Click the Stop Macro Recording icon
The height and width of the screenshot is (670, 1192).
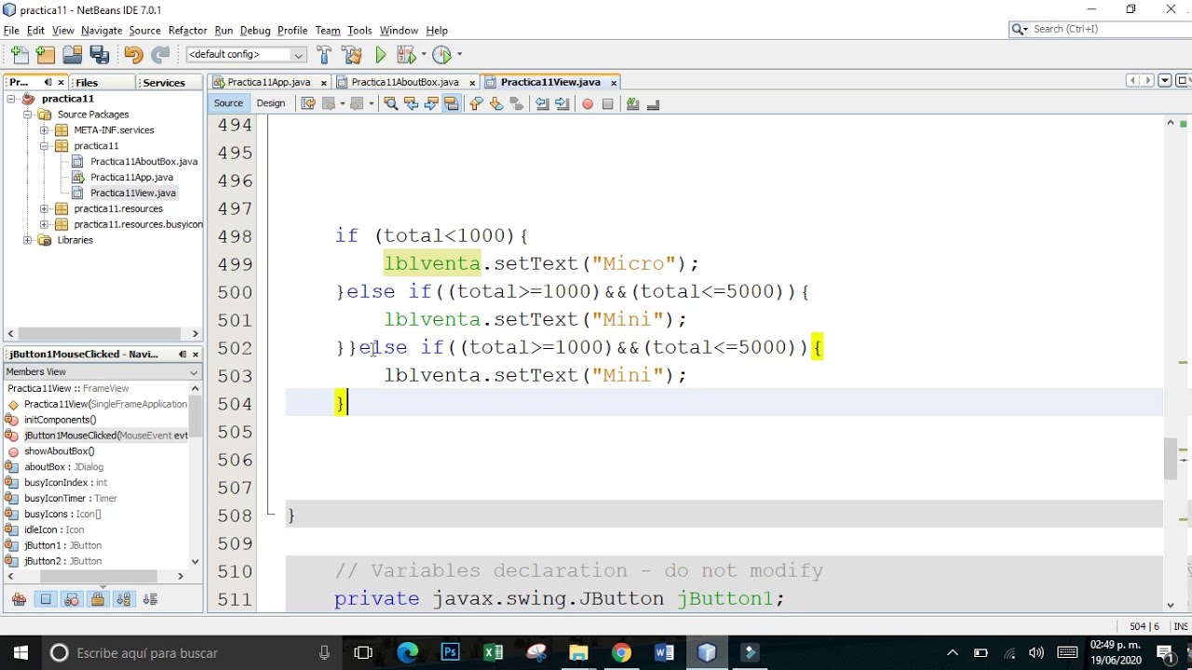[608, 104]
